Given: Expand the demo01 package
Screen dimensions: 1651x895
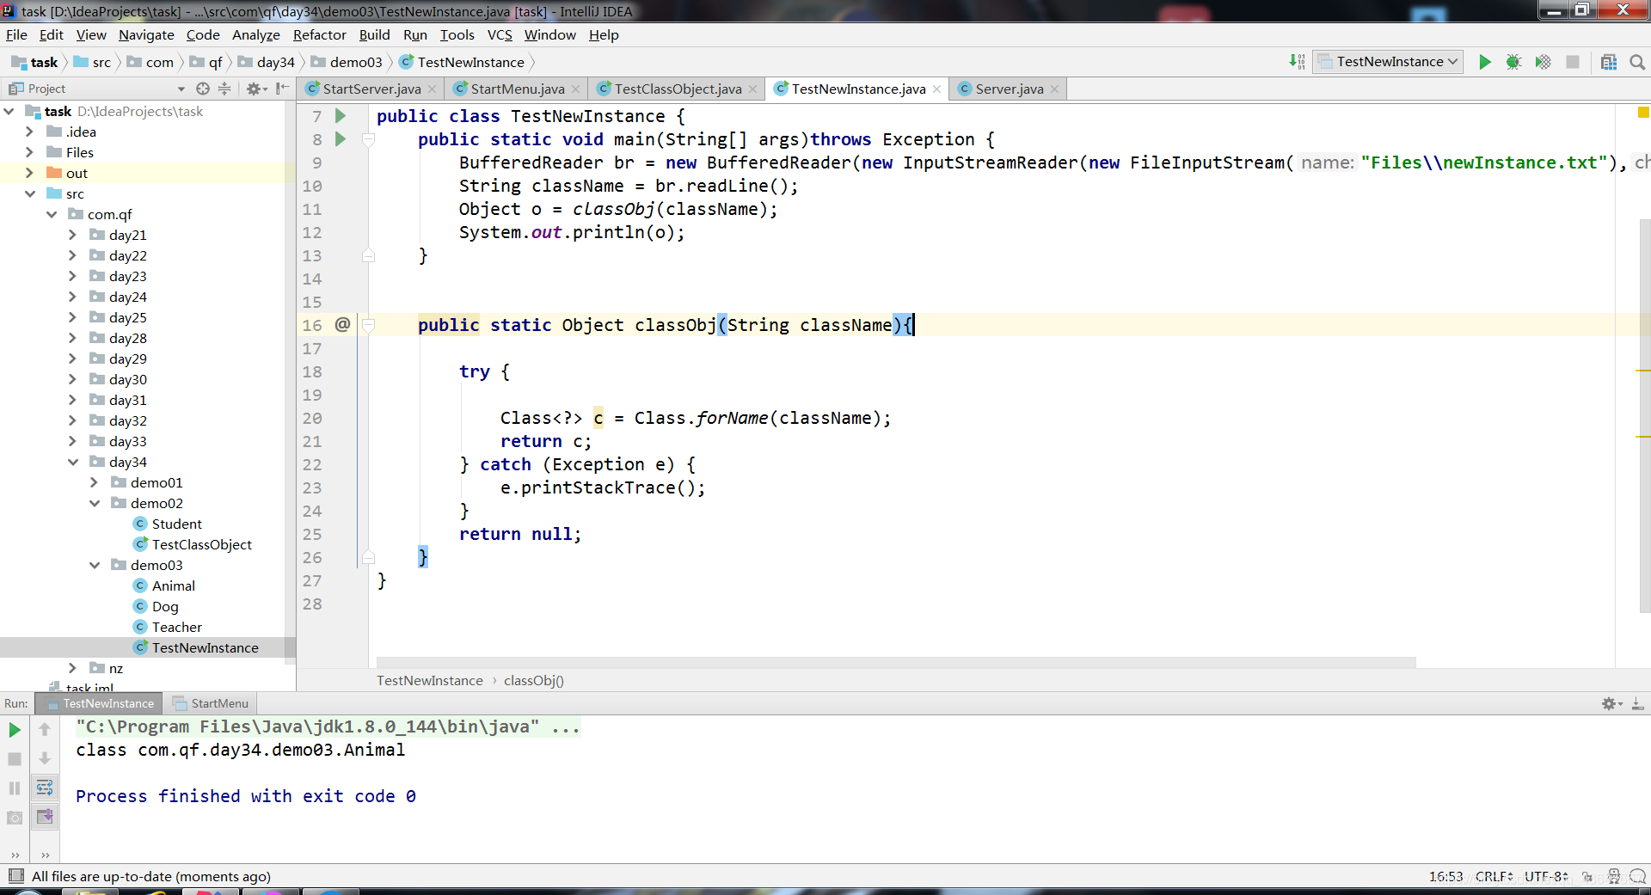Looking at the screenshot, I should tap(95, 482).
